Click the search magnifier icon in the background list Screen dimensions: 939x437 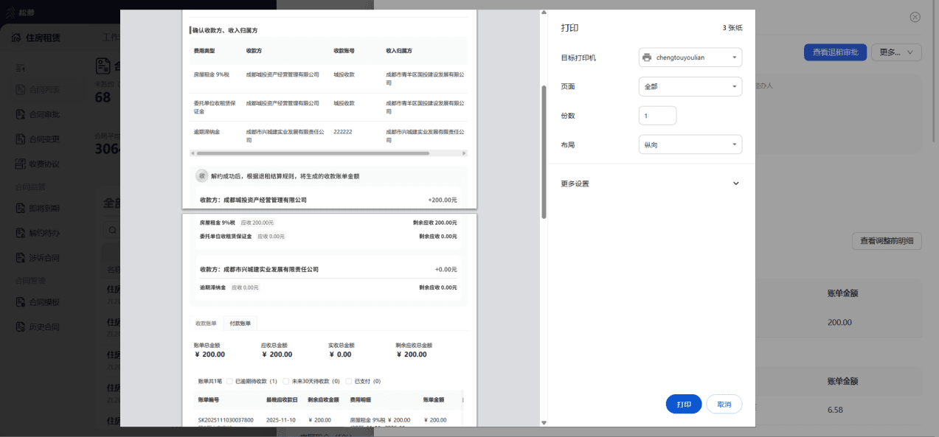113,230
